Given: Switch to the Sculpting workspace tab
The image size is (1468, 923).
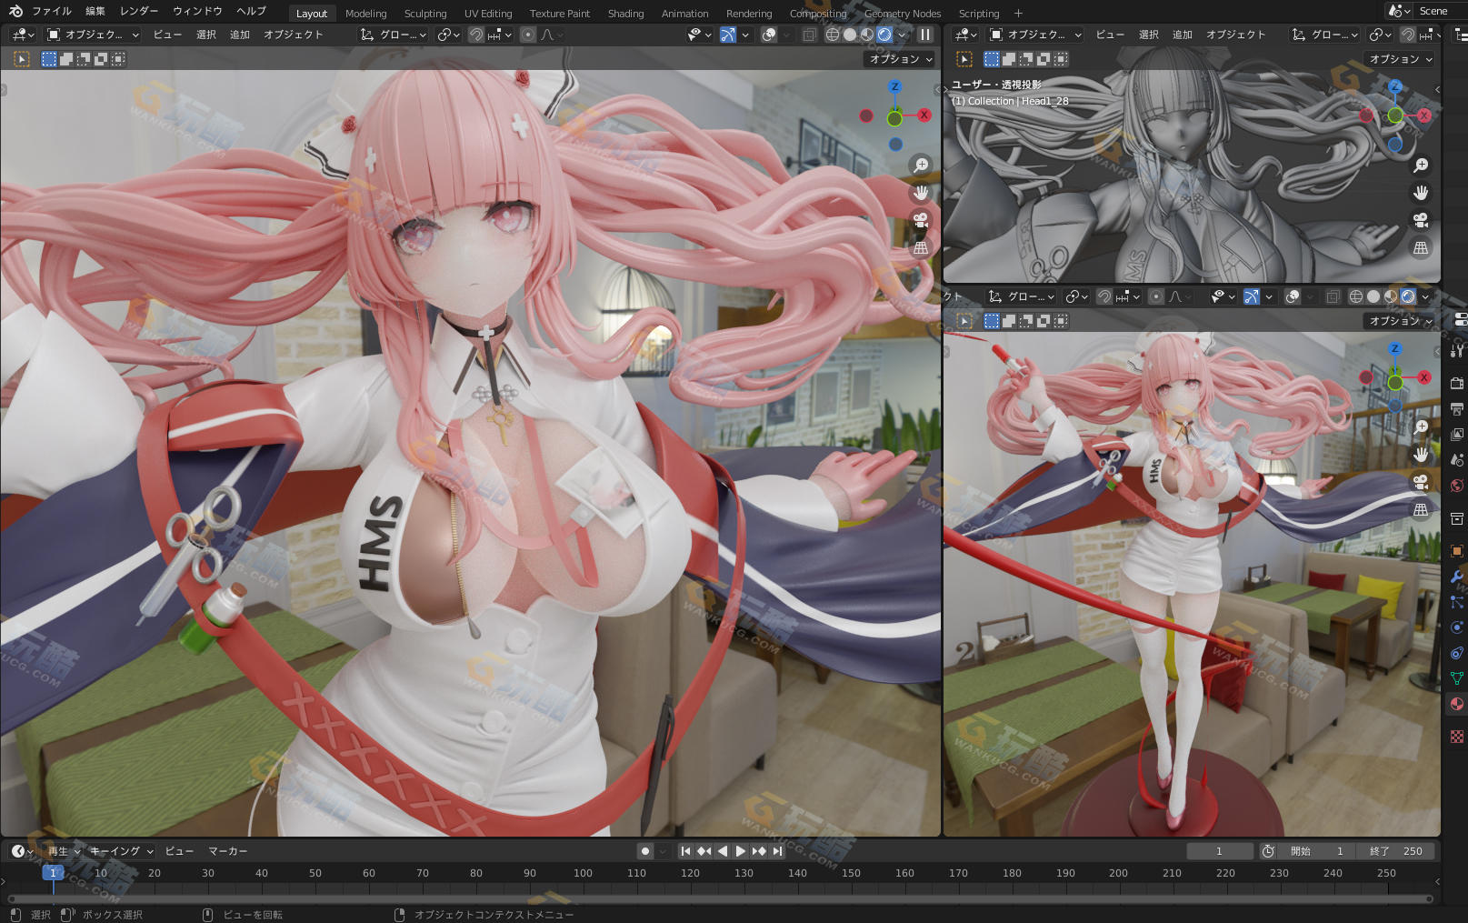Looking at the screenshot, I should (x=425, y=13).
